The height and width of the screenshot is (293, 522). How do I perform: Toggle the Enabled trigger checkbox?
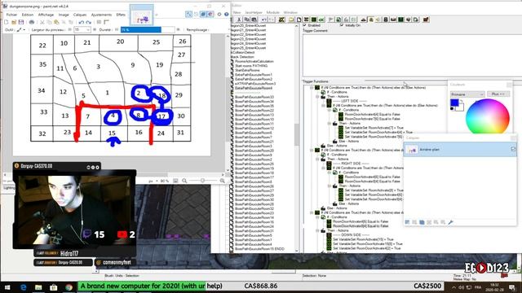coord(304,25)
